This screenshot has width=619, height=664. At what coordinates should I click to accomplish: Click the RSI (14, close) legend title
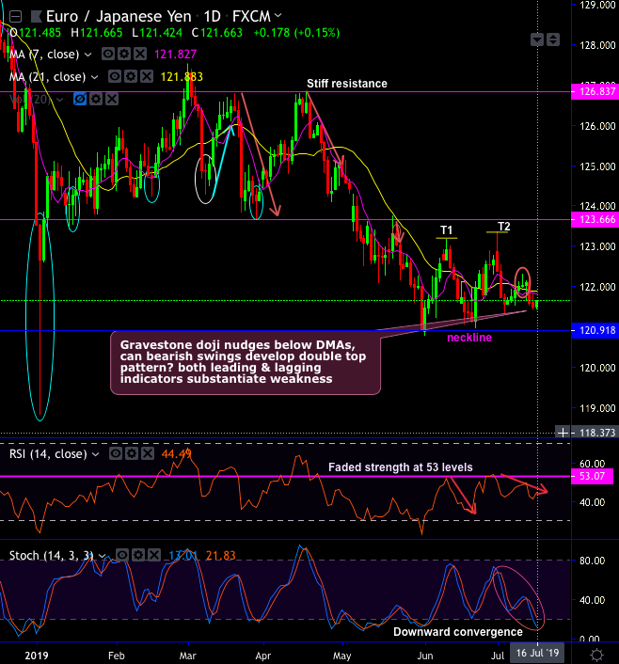click(x=48, y=454)
